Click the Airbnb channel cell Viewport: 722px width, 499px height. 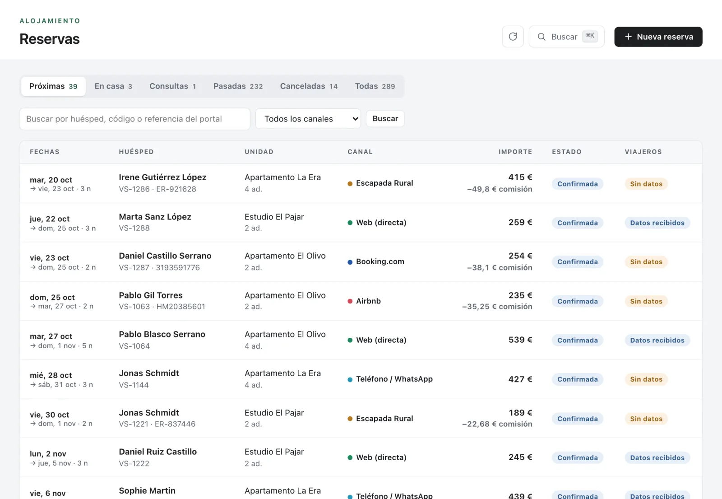(x=364, y=301)
